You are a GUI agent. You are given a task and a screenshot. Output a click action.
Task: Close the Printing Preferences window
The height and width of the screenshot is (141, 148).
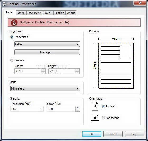click(x=140, y=3)
